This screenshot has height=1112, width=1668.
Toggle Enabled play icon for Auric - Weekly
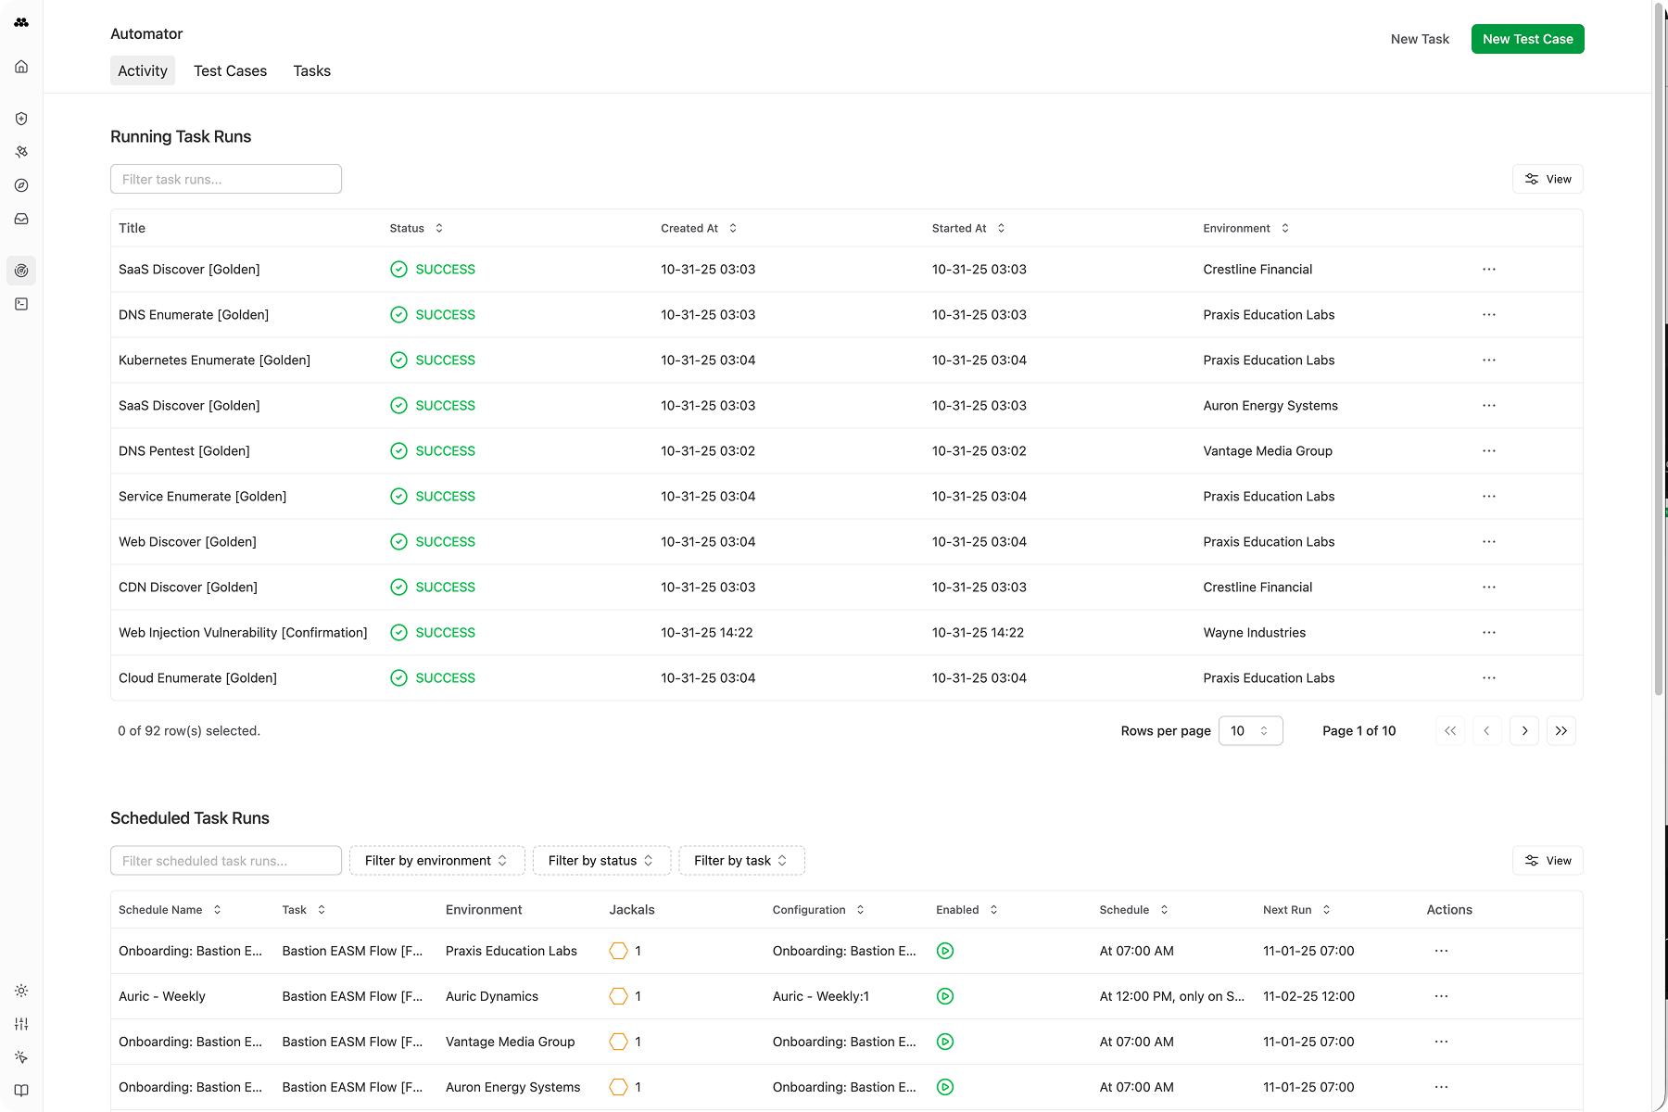(945, 996)
